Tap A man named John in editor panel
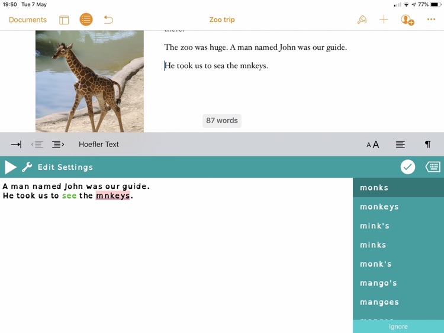 point(76,186)
